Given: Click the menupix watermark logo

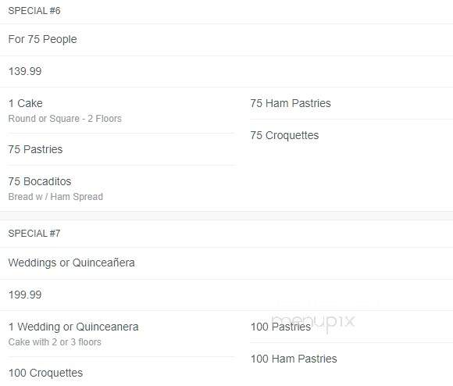Looking at the screenshot, I should point(313,322).
